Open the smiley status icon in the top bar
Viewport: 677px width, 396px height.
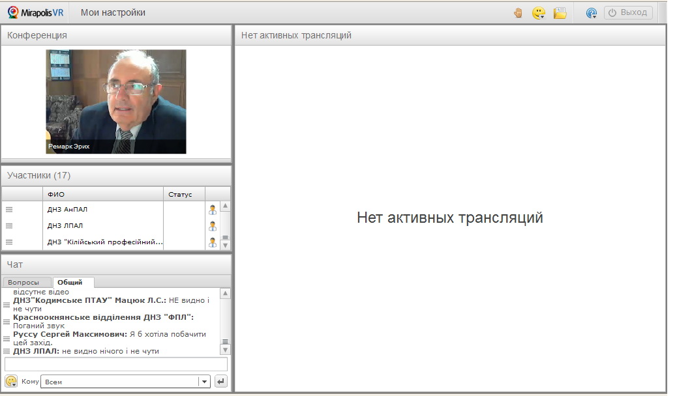539,12
